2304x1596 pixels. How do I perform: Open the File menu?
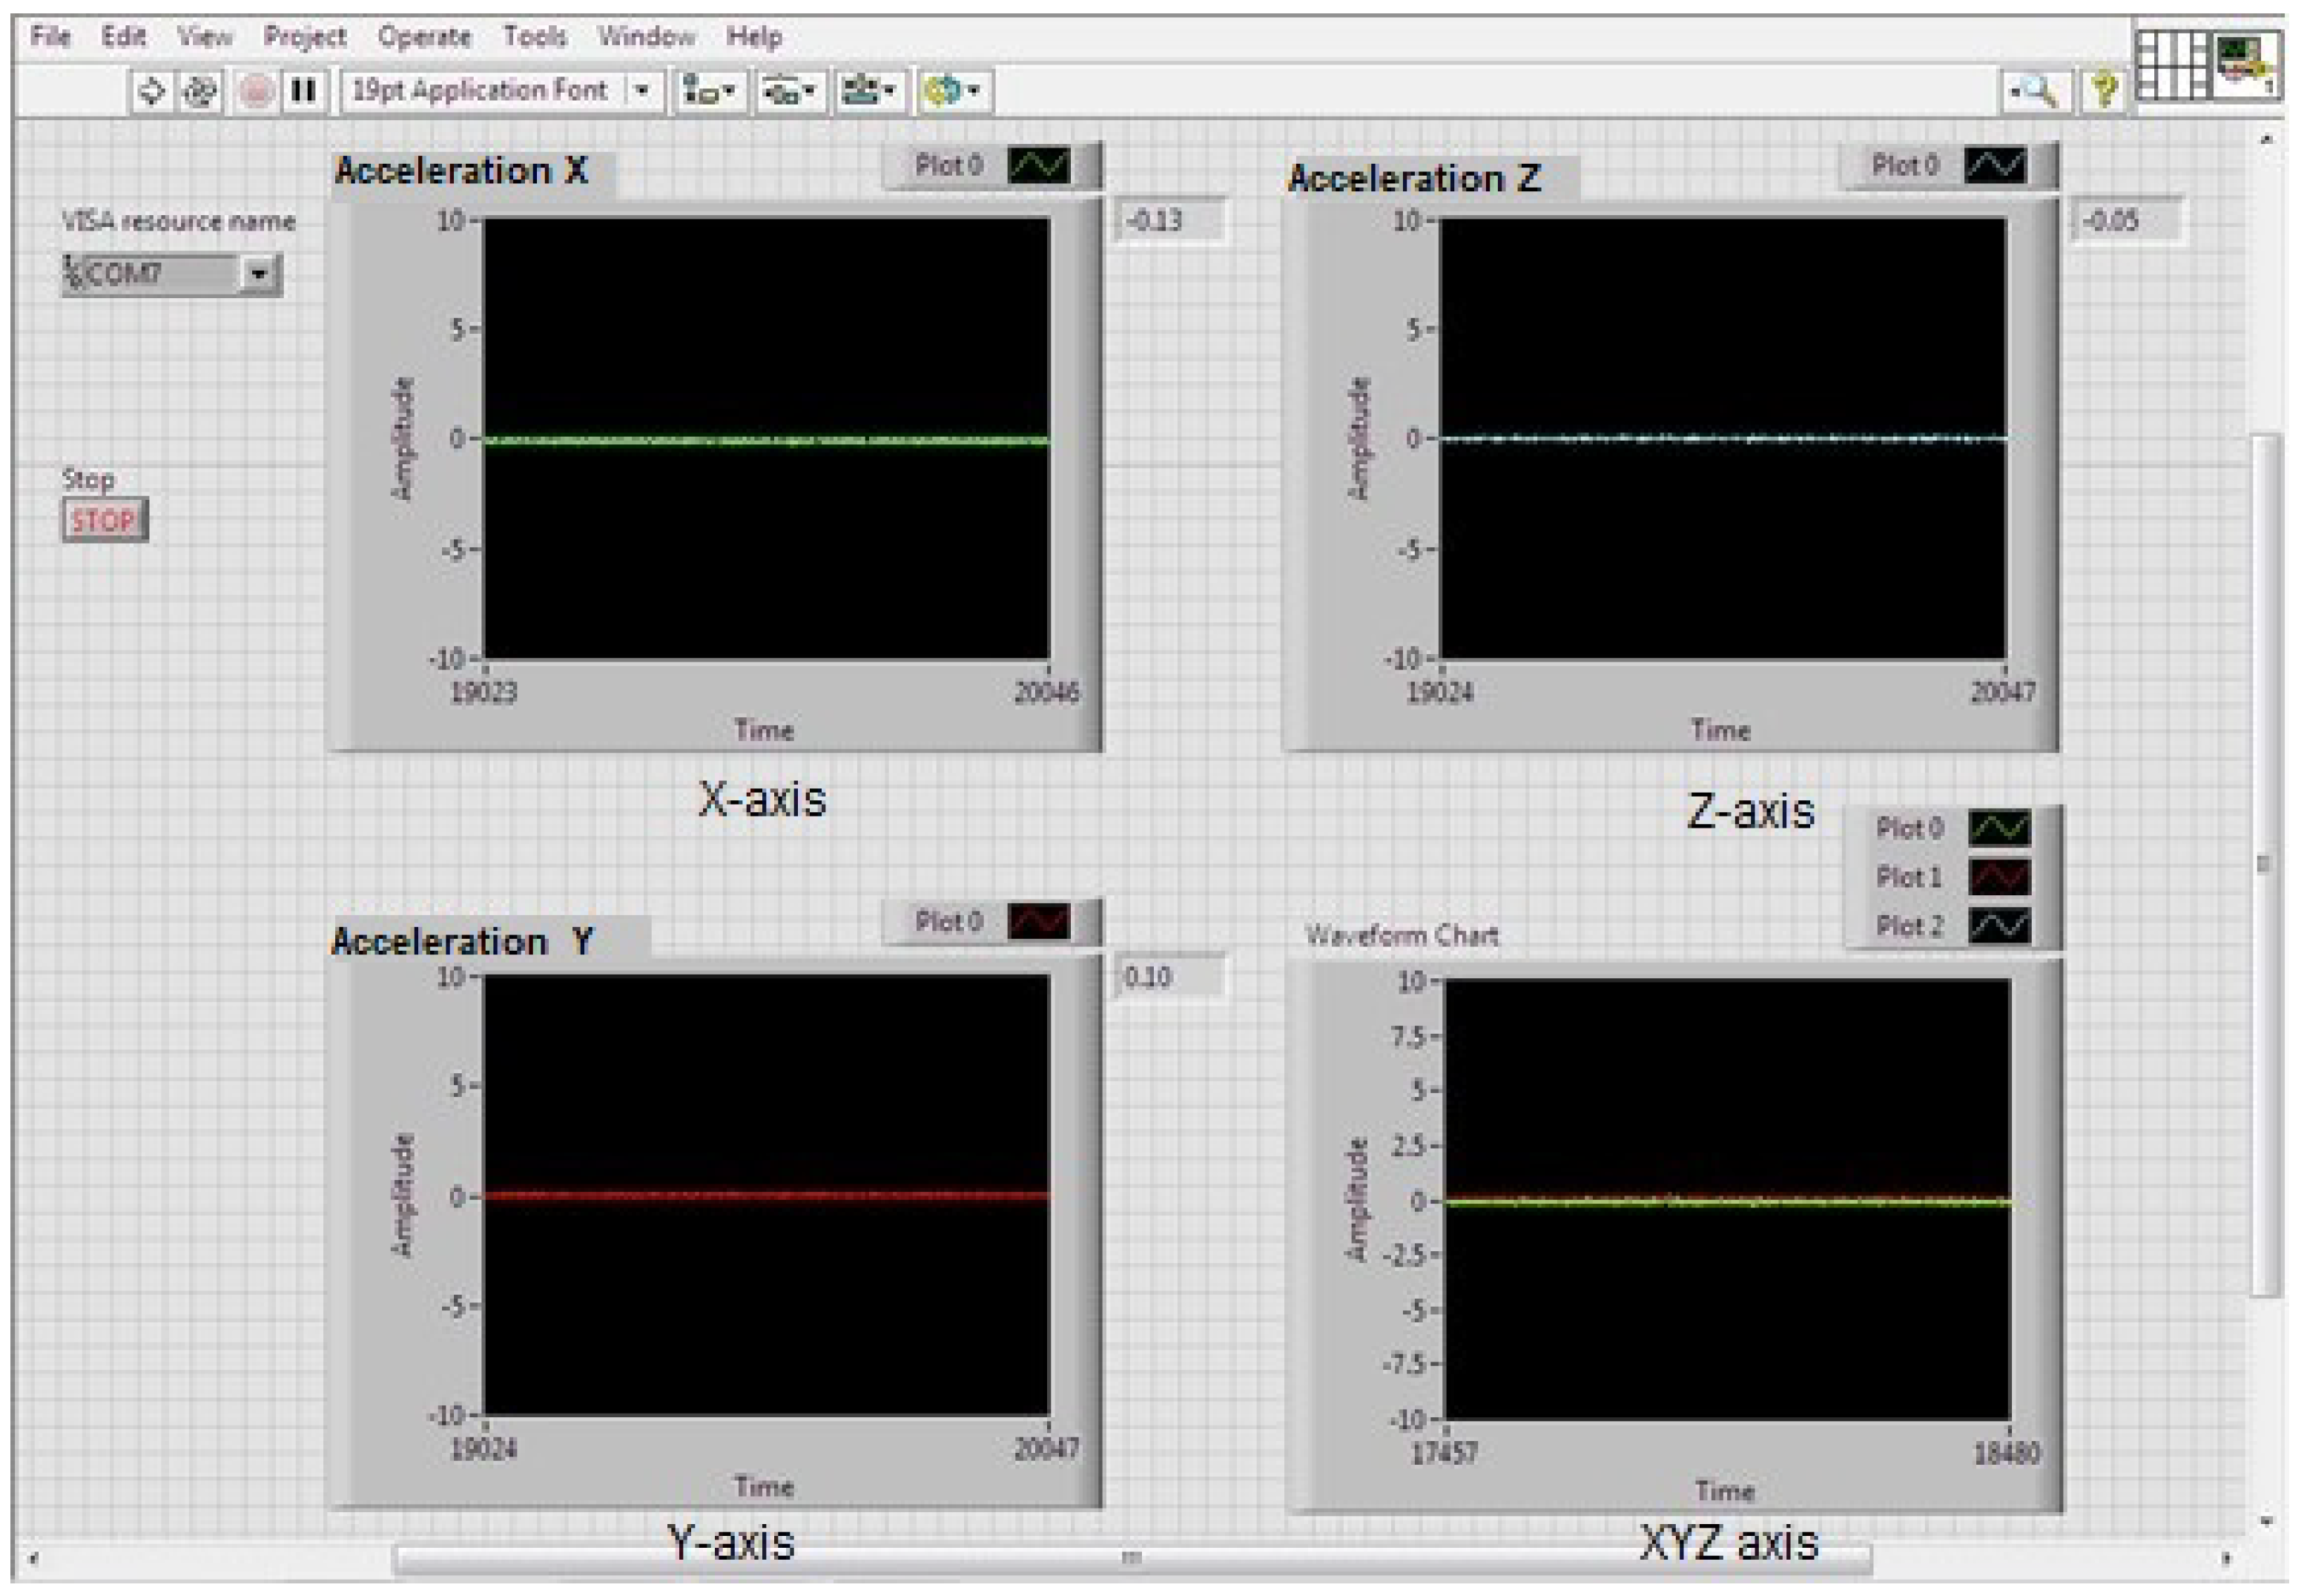[50, 37]
